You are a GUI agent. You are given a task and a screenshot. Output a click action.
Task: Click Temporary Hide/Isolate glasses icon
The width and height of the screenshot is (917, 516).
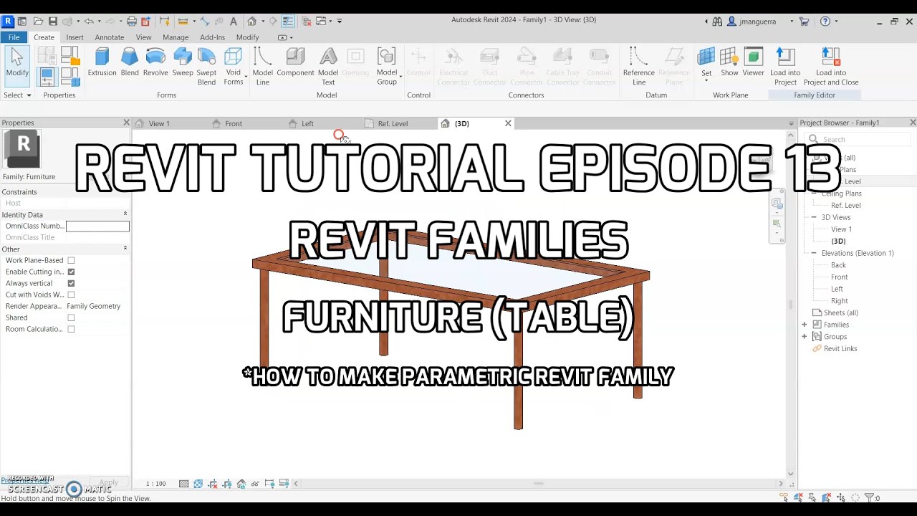coord(255,484)
